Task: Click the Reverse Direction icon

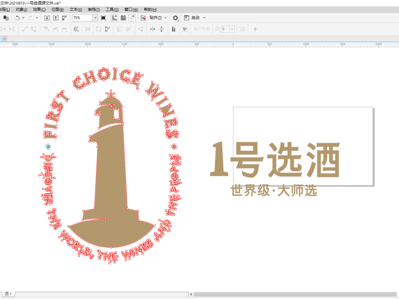Action: tap(76, 29)
